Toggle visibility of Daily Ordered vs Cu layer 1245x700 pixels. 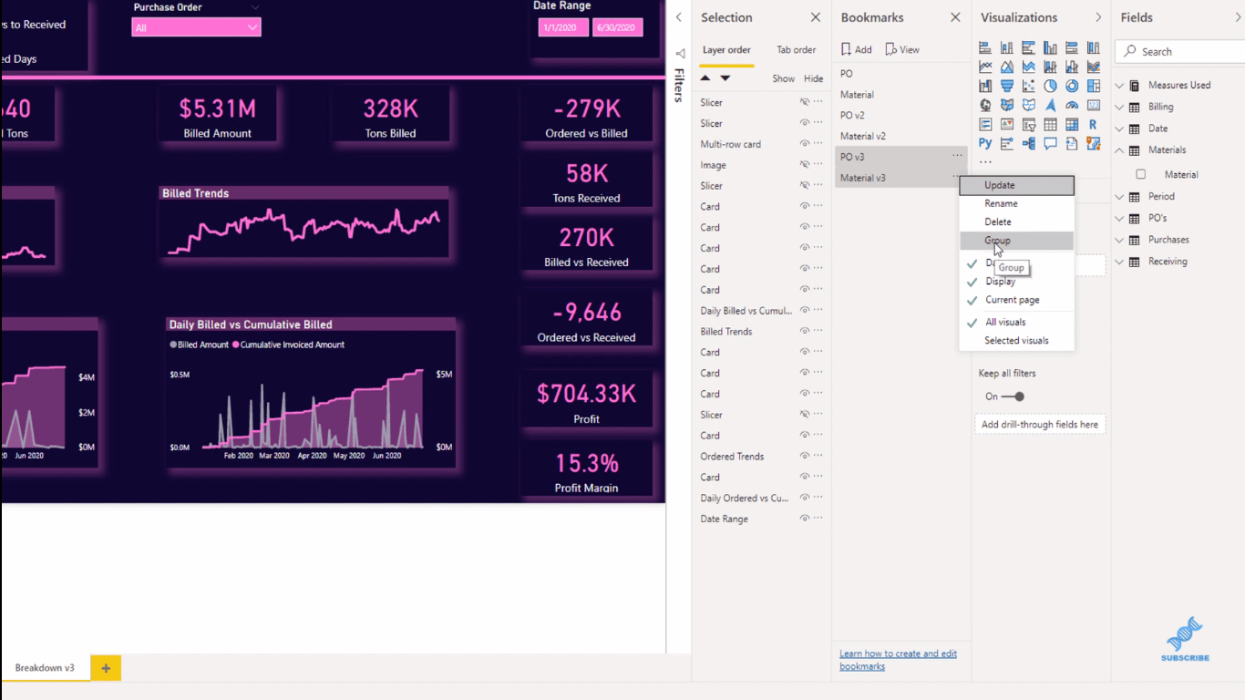tap(805, 499)
